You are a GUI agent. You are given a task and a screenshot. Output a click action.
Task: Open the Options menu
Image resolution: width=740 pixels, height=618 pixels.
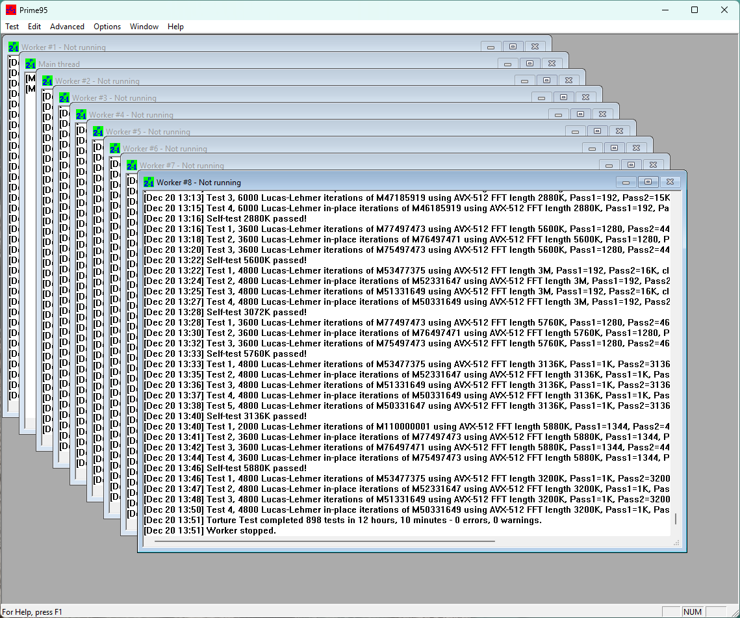click(107, 27)
